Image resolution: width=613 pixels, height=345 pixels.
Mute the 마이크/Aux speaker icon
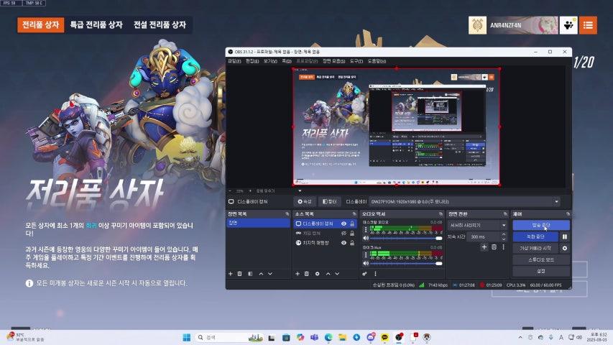click(366, 263)
